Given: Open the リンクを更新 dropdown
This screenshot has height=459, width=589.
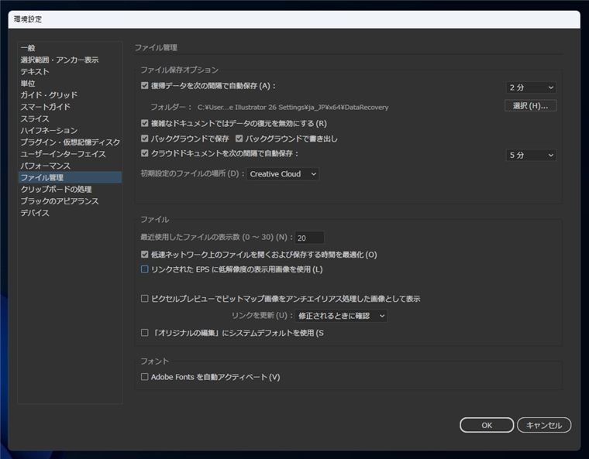Looking at the screenshot, I should (341, 316).
